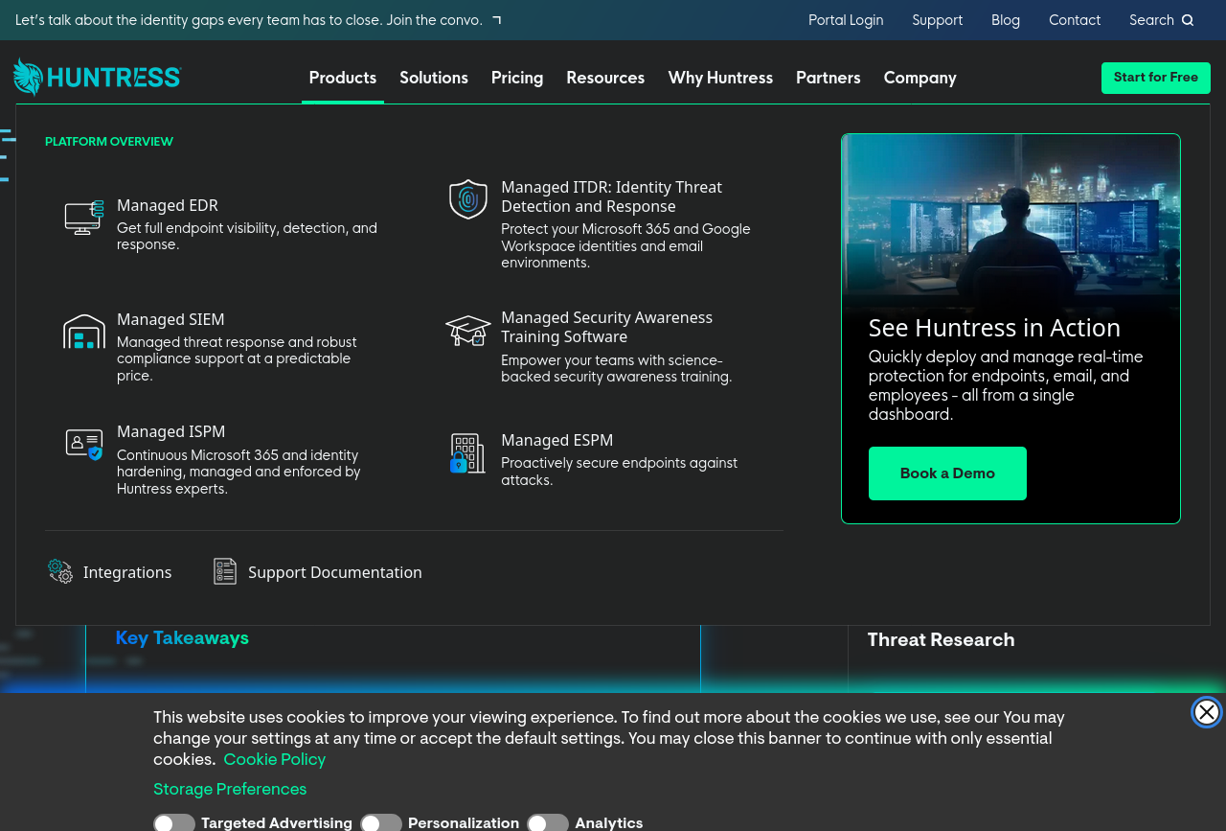Click the Key Takeaways heading

[x=182, y=638]
